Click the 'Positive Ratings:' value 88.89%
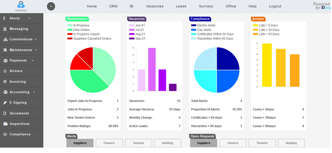The height and width of the screenshot is (153, 332). (114, 126)
